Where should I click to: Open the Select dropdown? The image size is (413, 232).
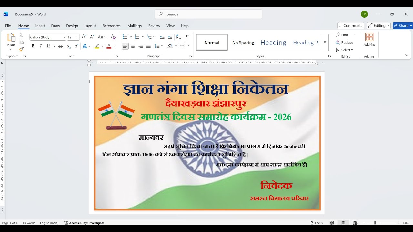[345, 50]
